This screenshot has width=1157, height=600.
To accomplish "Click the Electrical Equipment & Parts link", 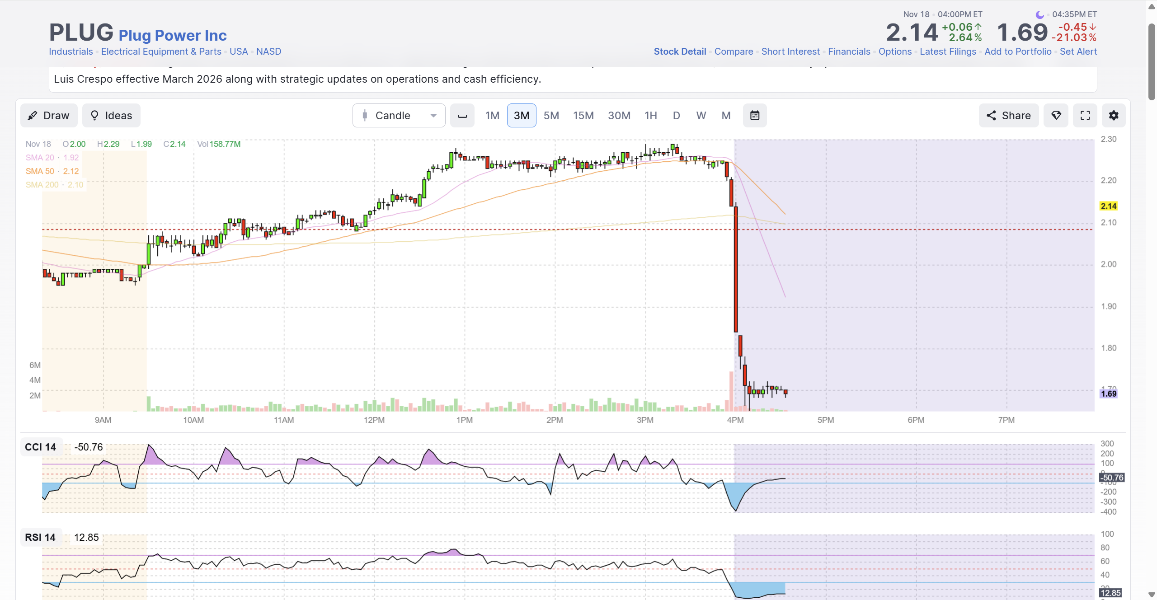I will click(161, 52).
